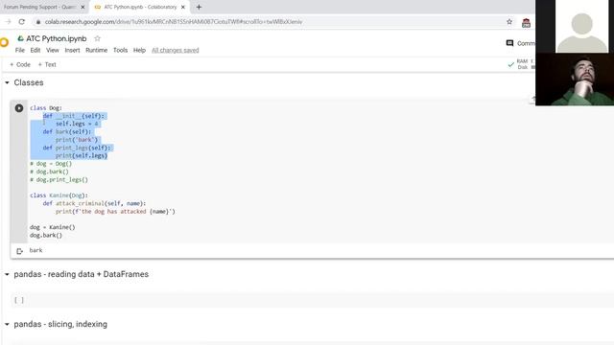Collapse the pandas slicing, indexing section
The image size is (614, 345).
7,324
